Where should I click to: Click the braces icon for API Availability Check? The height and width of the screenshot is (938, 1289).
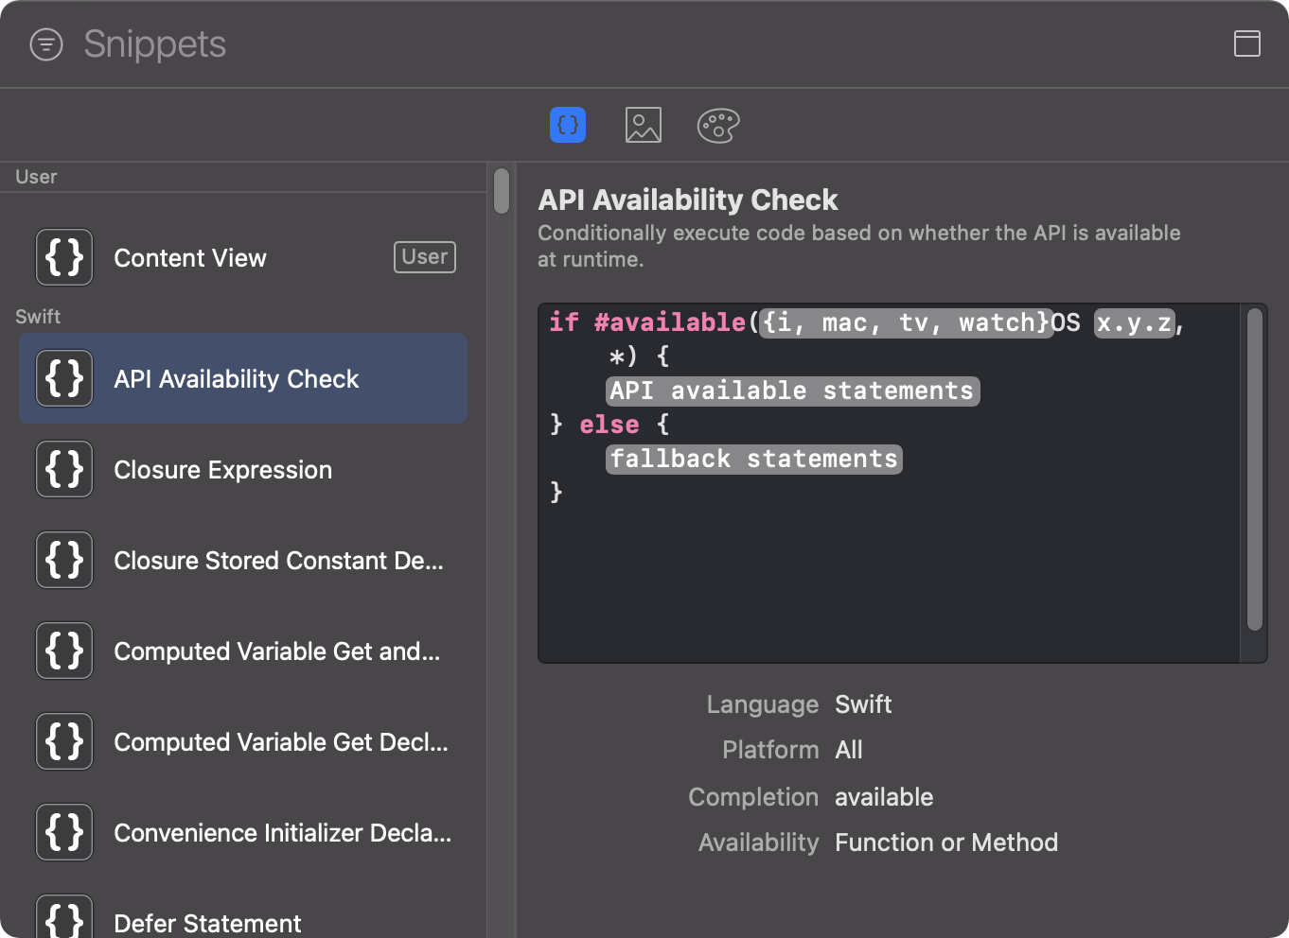tap(64, 378)
